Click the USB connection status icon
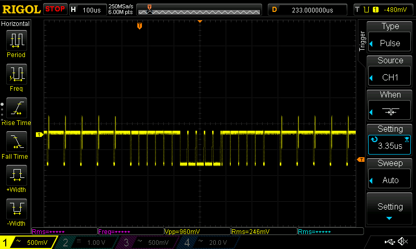The image size is (416, 249). (389, 242)
